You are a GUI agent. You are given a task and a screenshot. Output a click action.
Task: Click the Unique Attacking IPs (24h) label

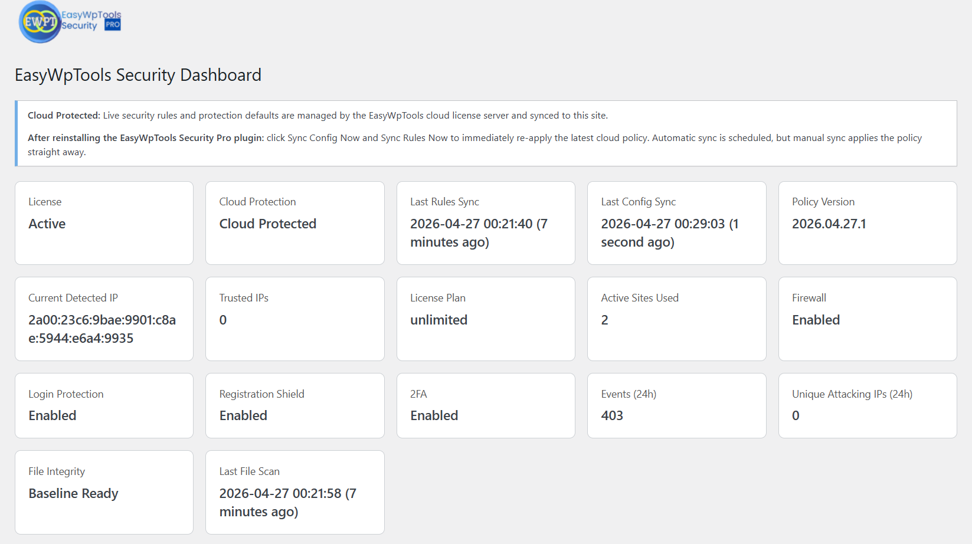click(x=852, y=394)
